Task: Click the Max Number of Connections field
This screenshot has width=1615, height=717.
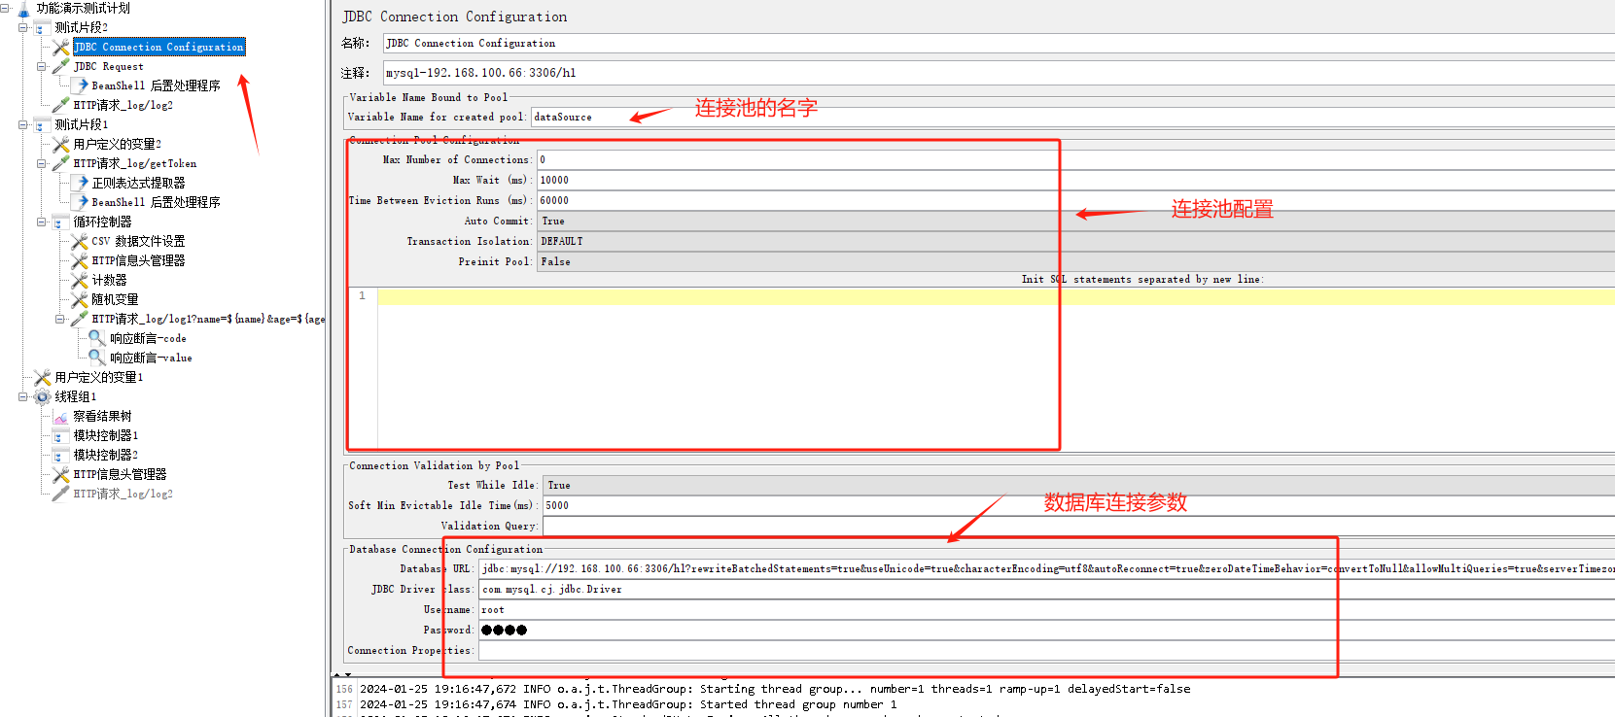Action: (1075, 159)
